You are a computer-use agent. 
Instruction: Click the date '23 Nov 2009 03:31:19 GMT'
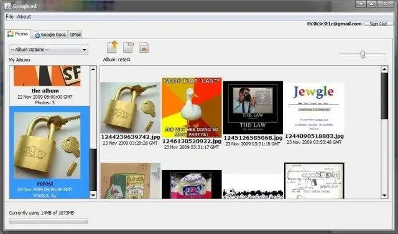point(253,144)
